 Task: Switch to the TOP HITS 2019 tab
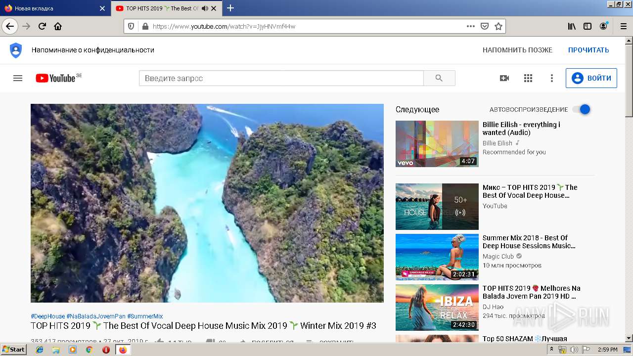point(167,8)
